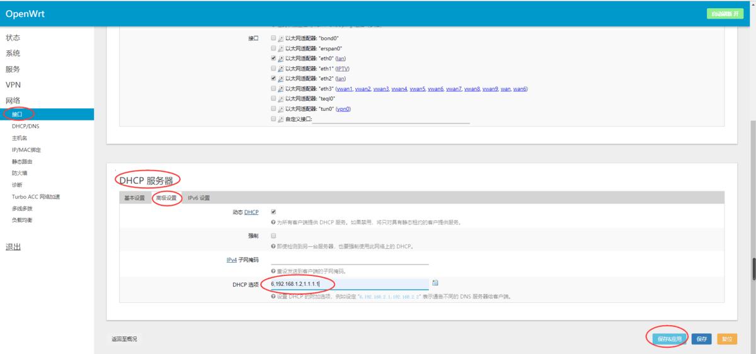This screenshot has width=756, height=354.
Task: Click the 返回至概况 button
Action: (x=124, y=339)
